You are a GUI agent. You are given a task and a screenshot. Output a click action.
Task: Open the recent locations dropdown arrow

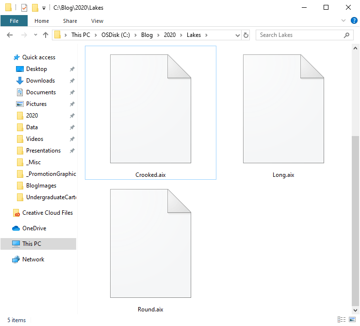click(35, 35)
